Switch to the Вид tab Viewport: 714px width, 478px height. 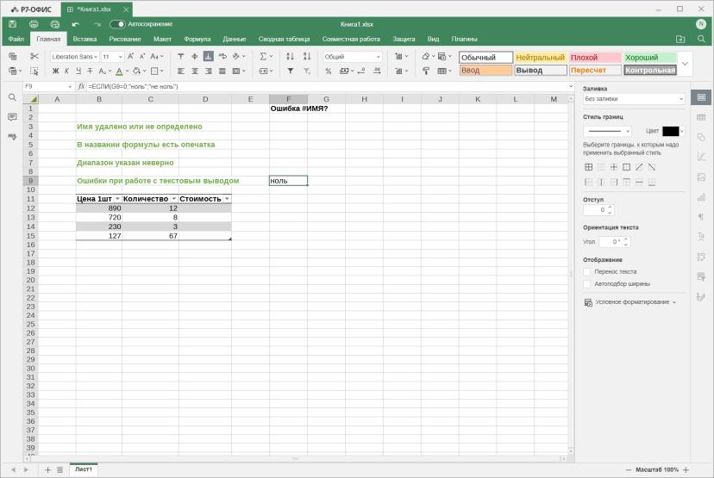click(x=433, y=39)
